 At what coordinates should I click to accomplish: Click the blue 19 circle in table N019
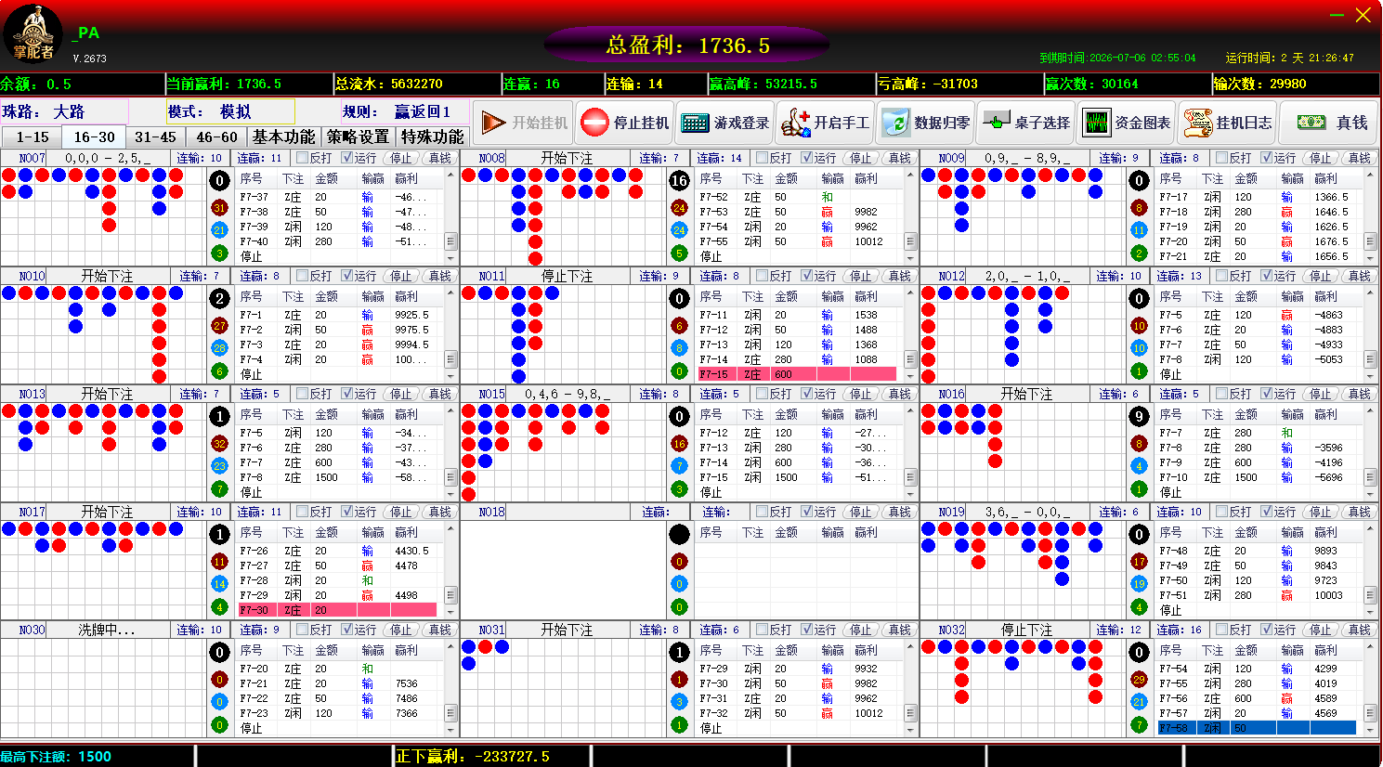[1139, 584]
